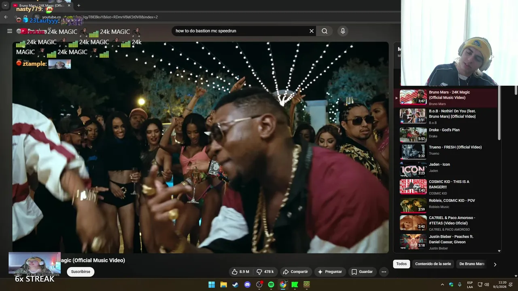Open OBS Studio from the taskbar

[259, 285]
